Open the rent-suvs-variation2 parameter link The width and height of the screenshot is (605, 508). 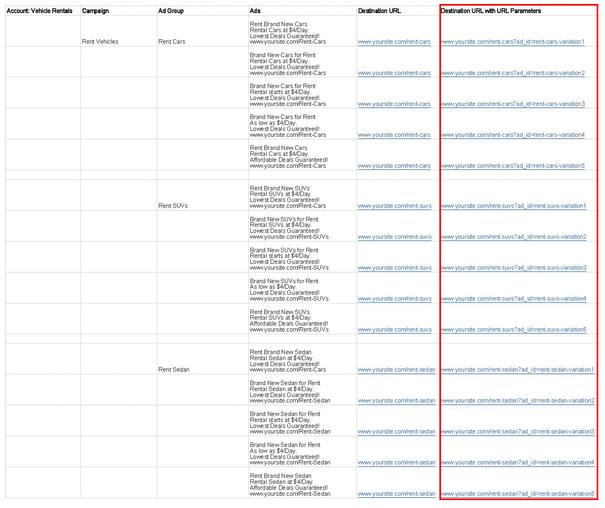click(513, 237)
